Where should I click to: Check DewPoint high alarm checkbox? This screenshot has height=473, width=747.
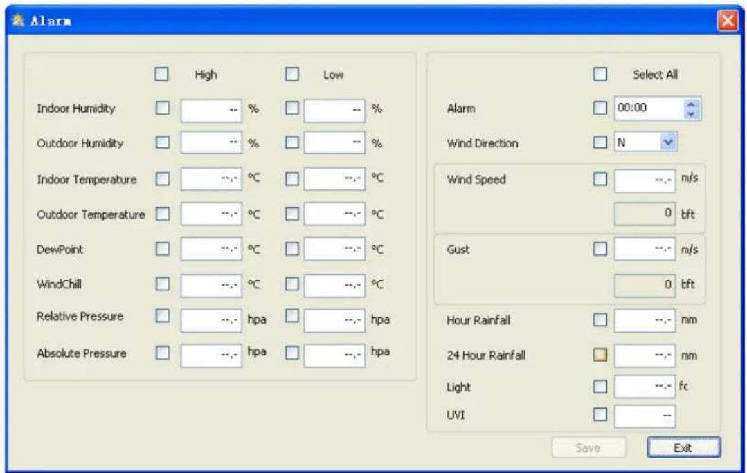click(x=163, y=249)
